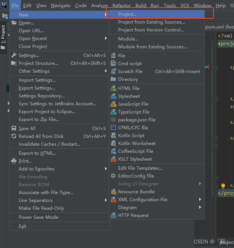Expand the Add to Favorites submenu
The width and height of the screenshot is (234, 248).
coord(59,169)
